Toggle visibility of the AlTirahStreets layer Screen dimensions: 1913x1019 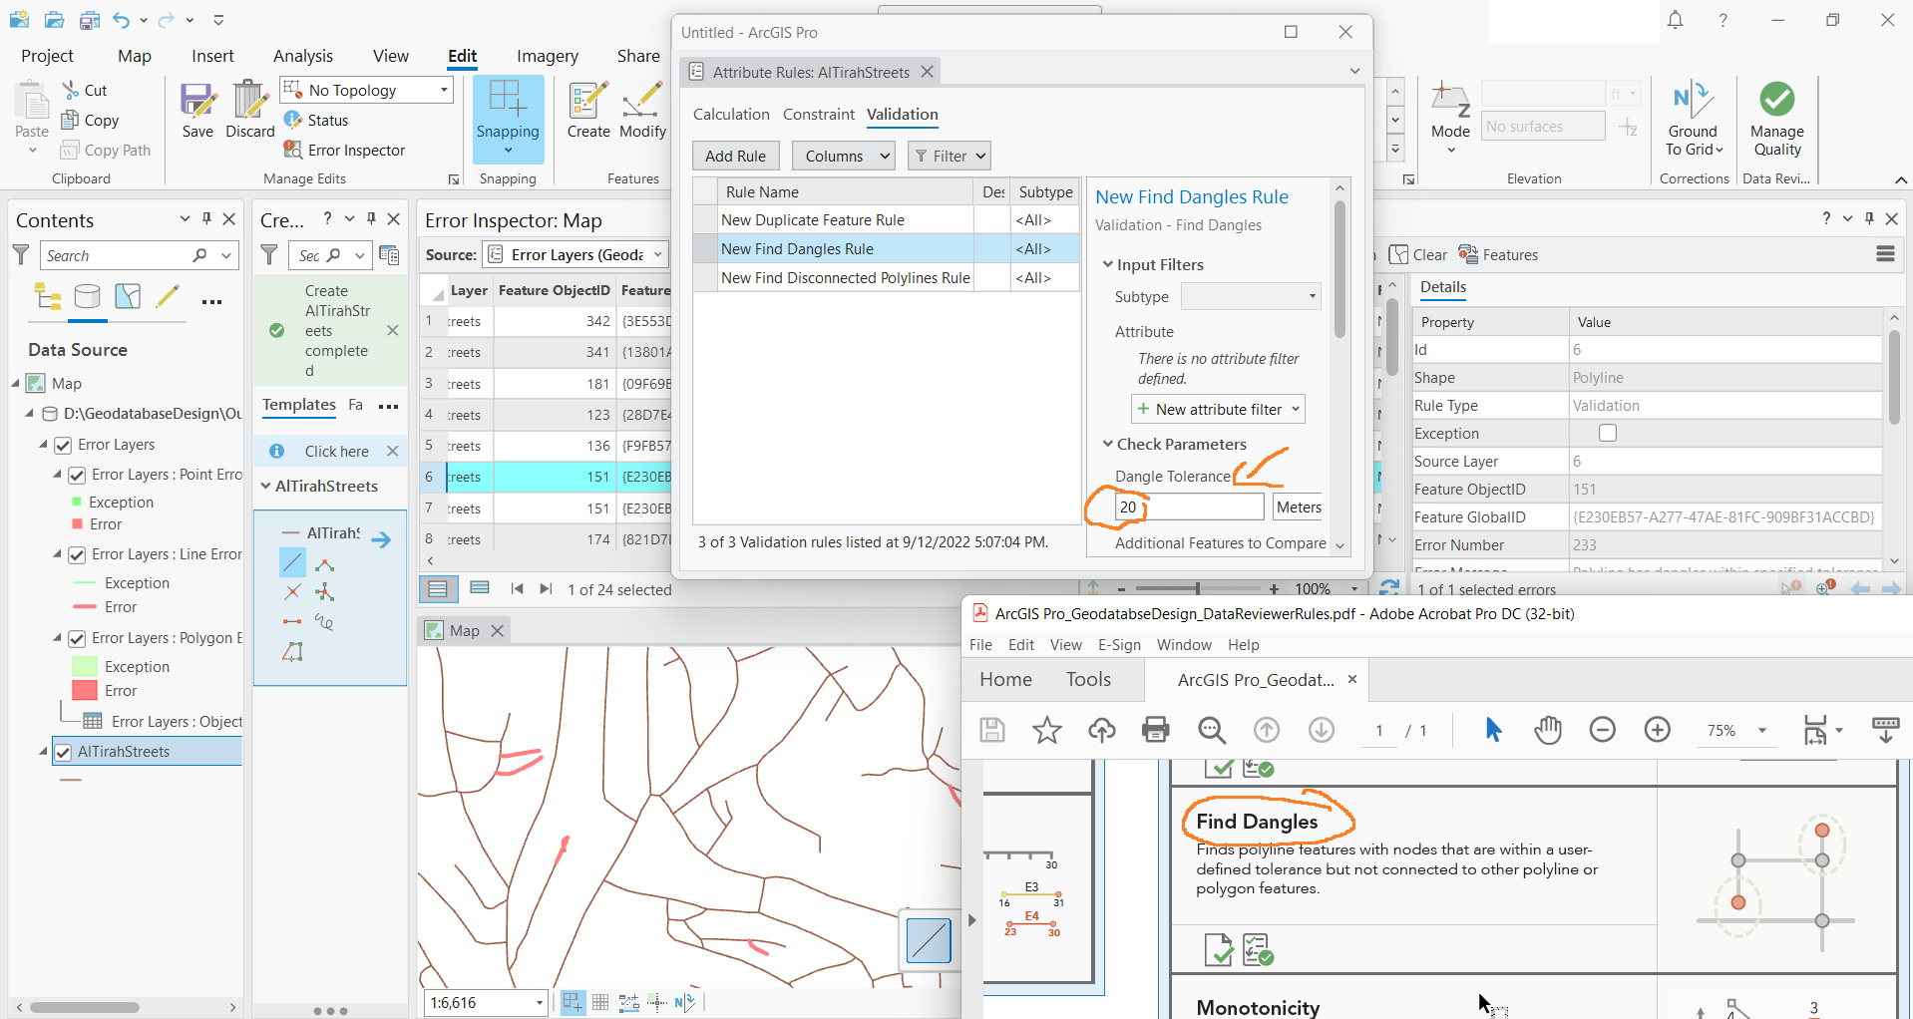[63, 751]
